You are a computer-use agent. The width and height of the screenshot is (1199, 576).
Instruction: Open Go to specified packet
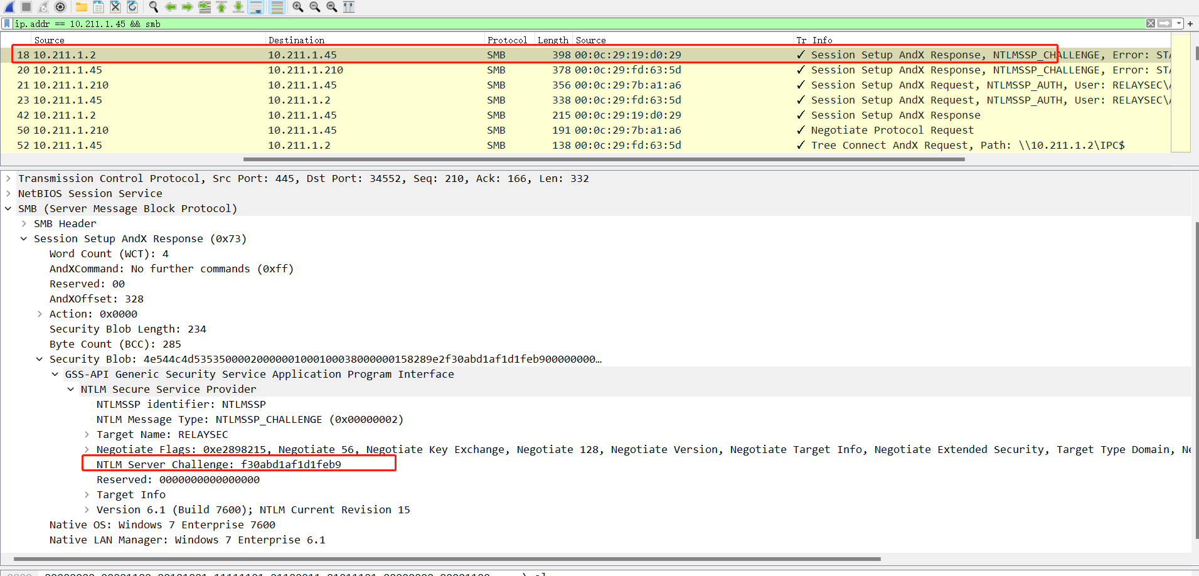tap(205, 7)
